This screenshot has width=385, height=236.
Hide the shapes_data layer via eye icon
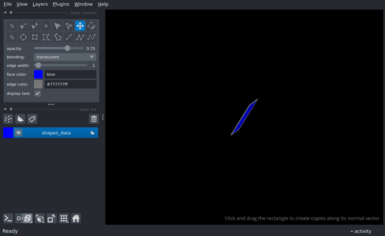(18, 133)
